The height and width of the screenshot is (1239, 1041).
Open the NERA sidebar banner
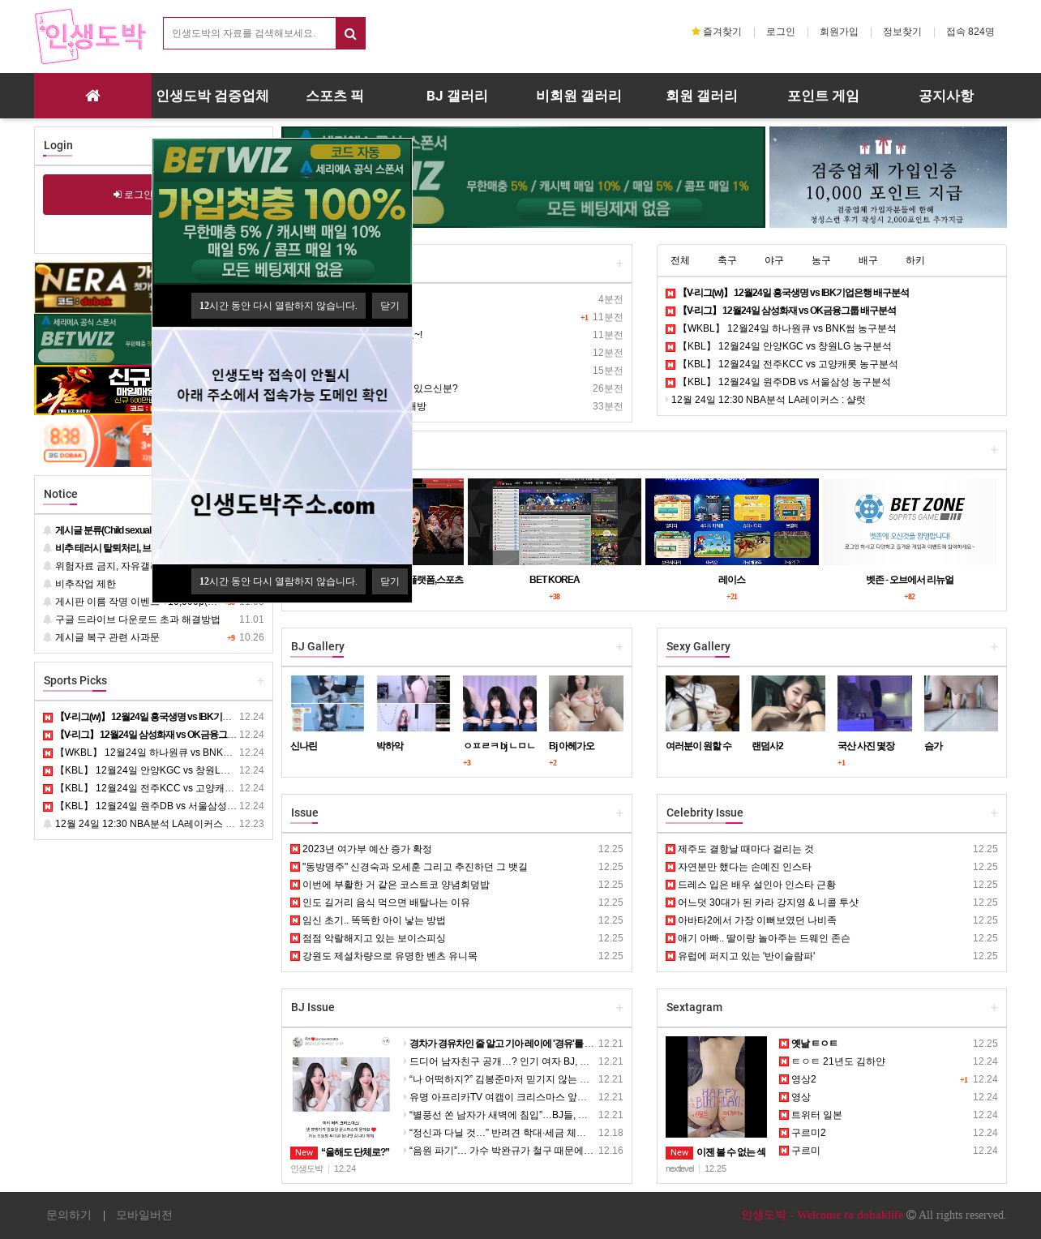(93, 288)
